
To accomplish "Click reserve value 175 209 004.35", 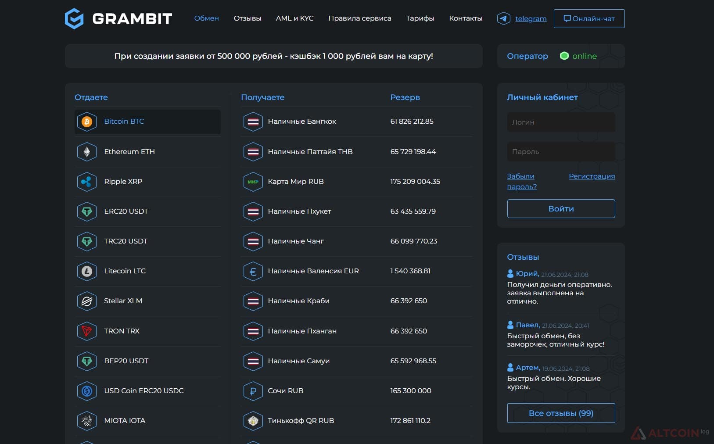I will [x=415, y=181].
